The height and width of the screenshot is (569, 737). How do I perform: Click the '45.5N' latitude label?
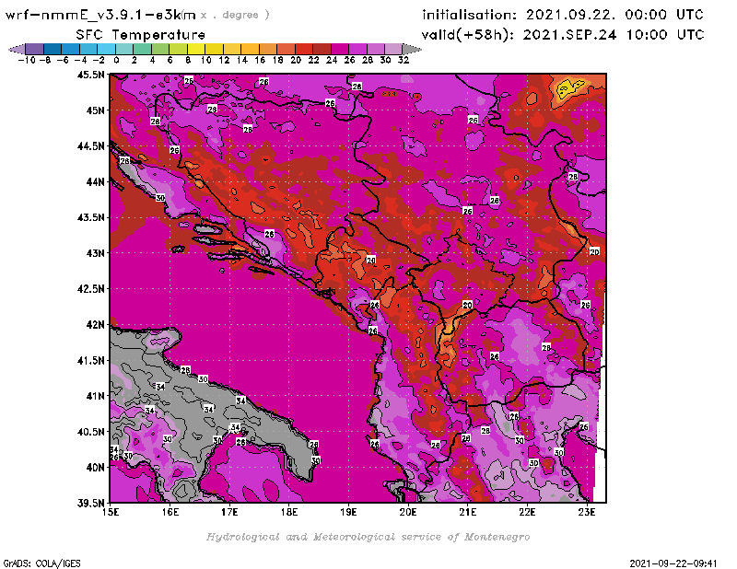pyautogui.click(x=90, y=75)
